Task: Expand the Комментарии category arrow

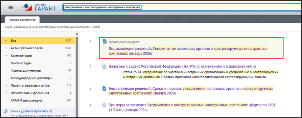Action: click(x=6, y=55)
